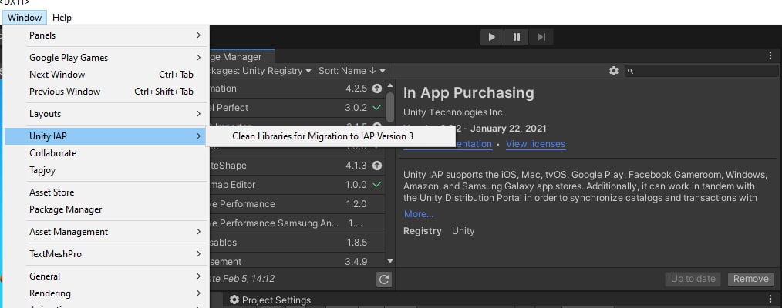Image resolution: width=782 pixels, height=308 pixels.
Task: Expand the Rendering submenu
Action: point(106,293)
